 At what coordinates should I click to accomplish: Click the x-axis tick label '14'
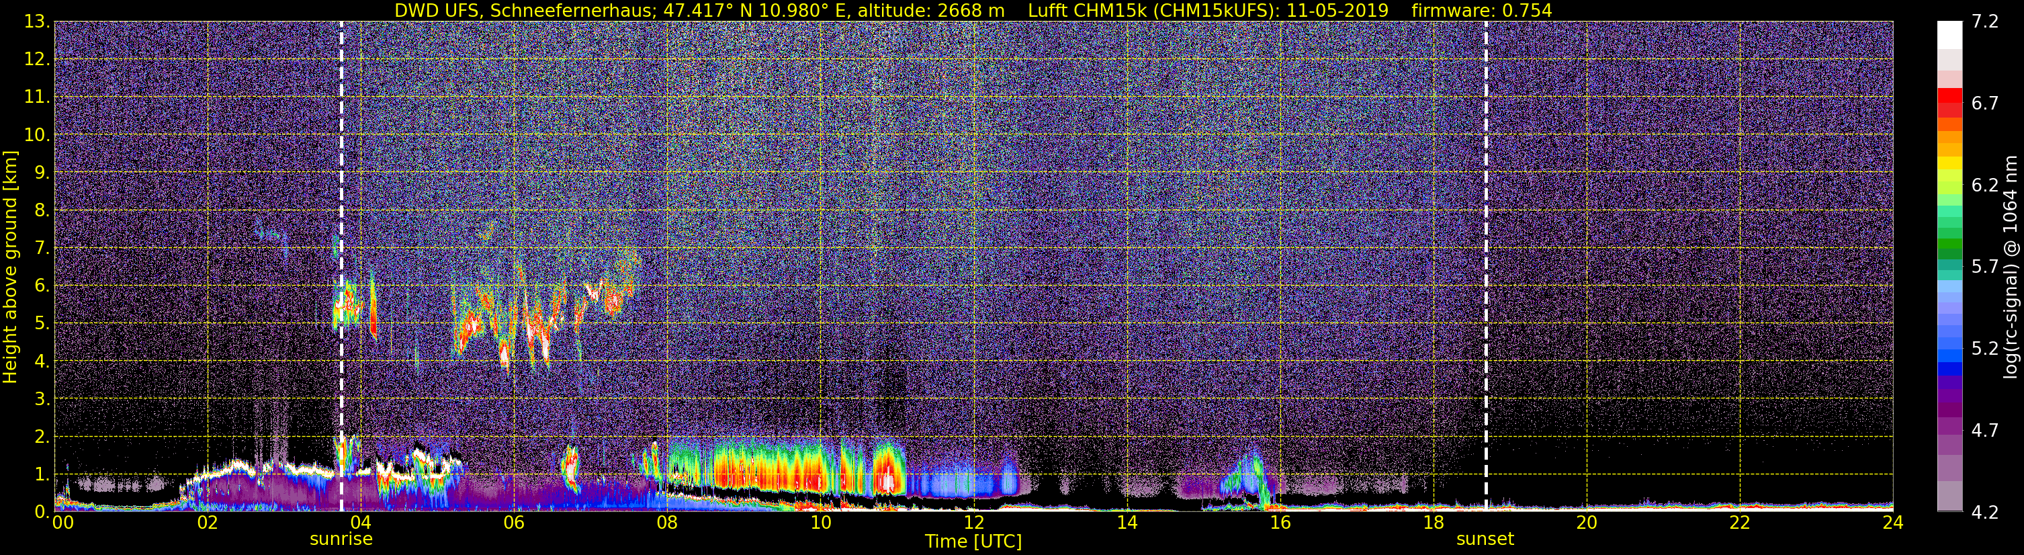pyautogui.click(x=1127, y=523)
